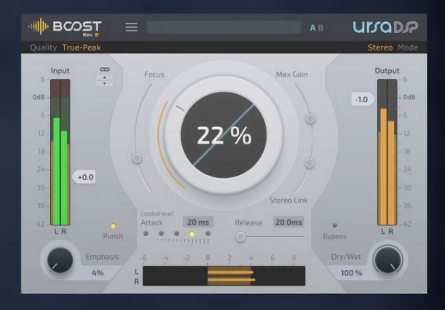The width and height of the screenshot is (445, 310).
Task: Select second Lookahead attack dot
Action: (x=161, y=233)
